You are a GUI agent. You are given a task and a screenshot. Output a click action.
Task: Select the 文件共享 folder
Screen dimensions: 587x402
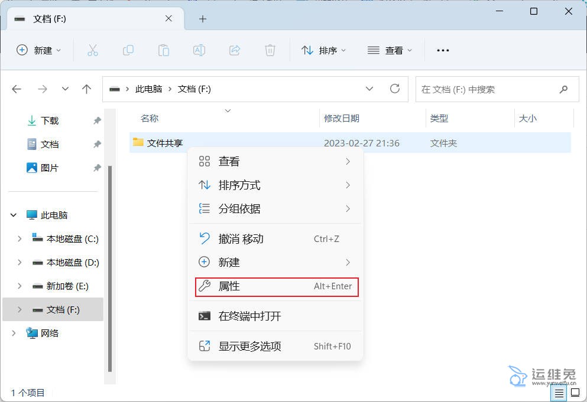tap(164, 142)
